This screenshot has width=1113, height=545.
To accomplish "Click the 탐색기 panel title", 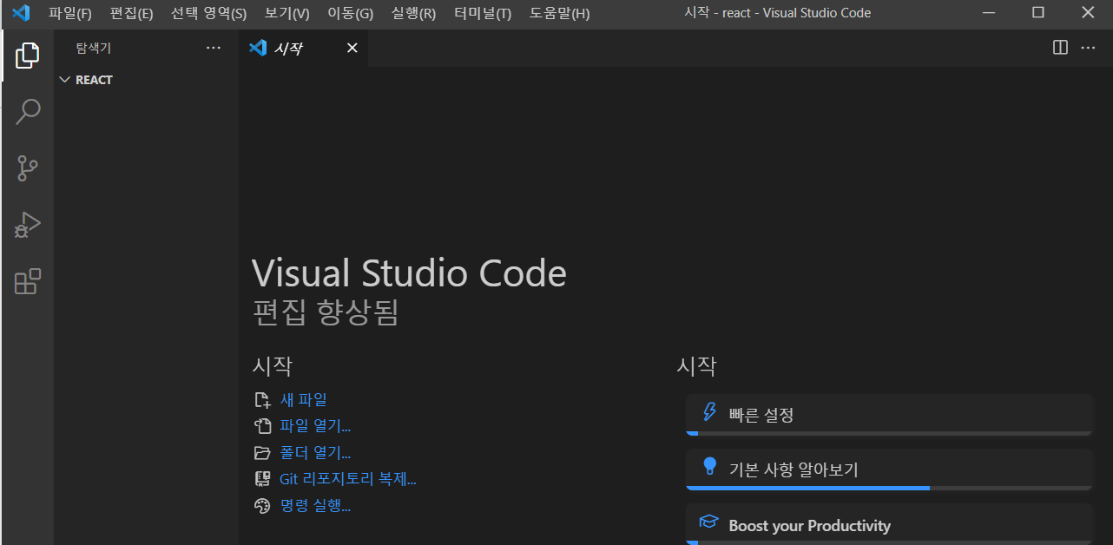I will coord(94,49).
